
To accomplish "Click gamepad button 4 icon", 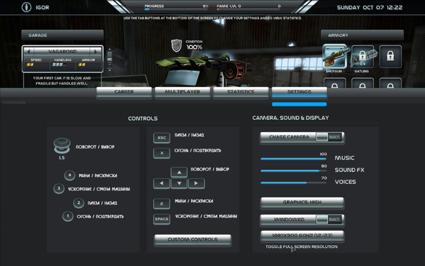I will tap(70, 175).
